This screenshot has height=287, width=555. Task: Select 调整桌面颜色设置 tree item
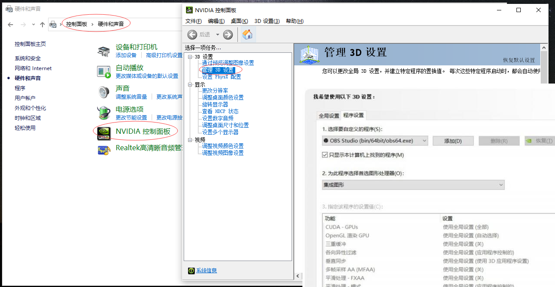tap(223, 98)
